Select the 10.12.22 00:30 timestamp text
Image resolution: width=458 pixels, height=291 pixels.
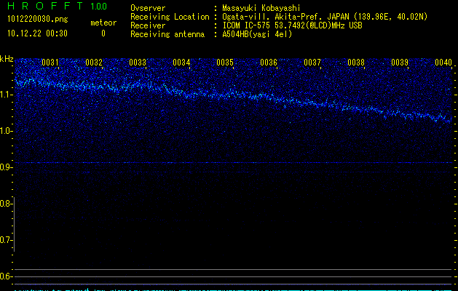[x=38, y=33]
